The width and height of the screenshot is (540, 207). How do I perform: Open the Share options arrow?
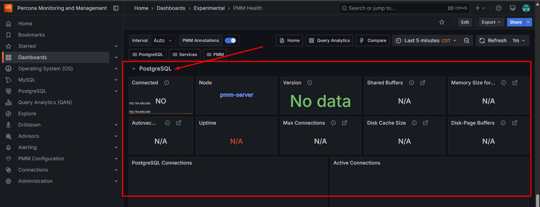click(x=528, y=22)
